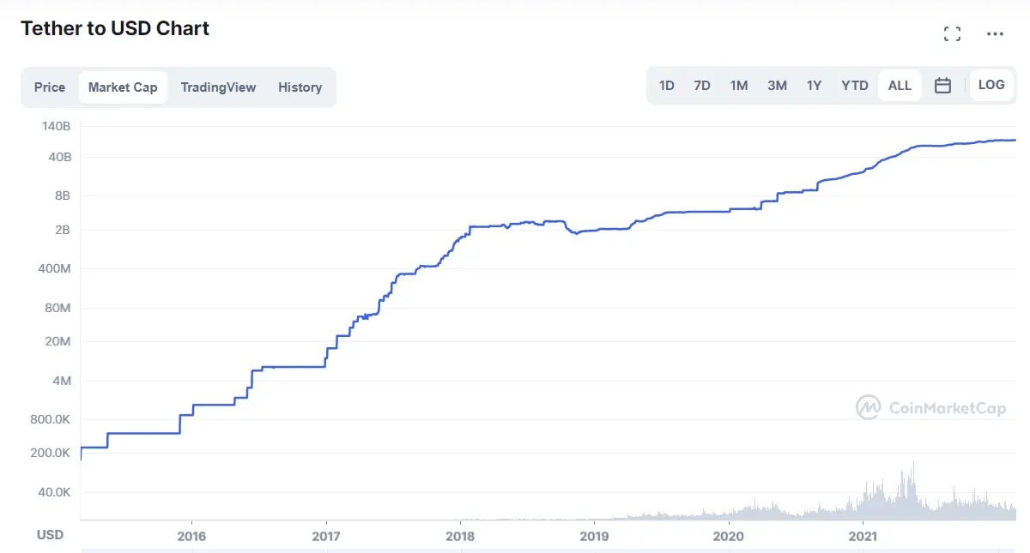Set chart range to 7D
The height and width of the screenshot is (553, 1030).
(702, 86)
